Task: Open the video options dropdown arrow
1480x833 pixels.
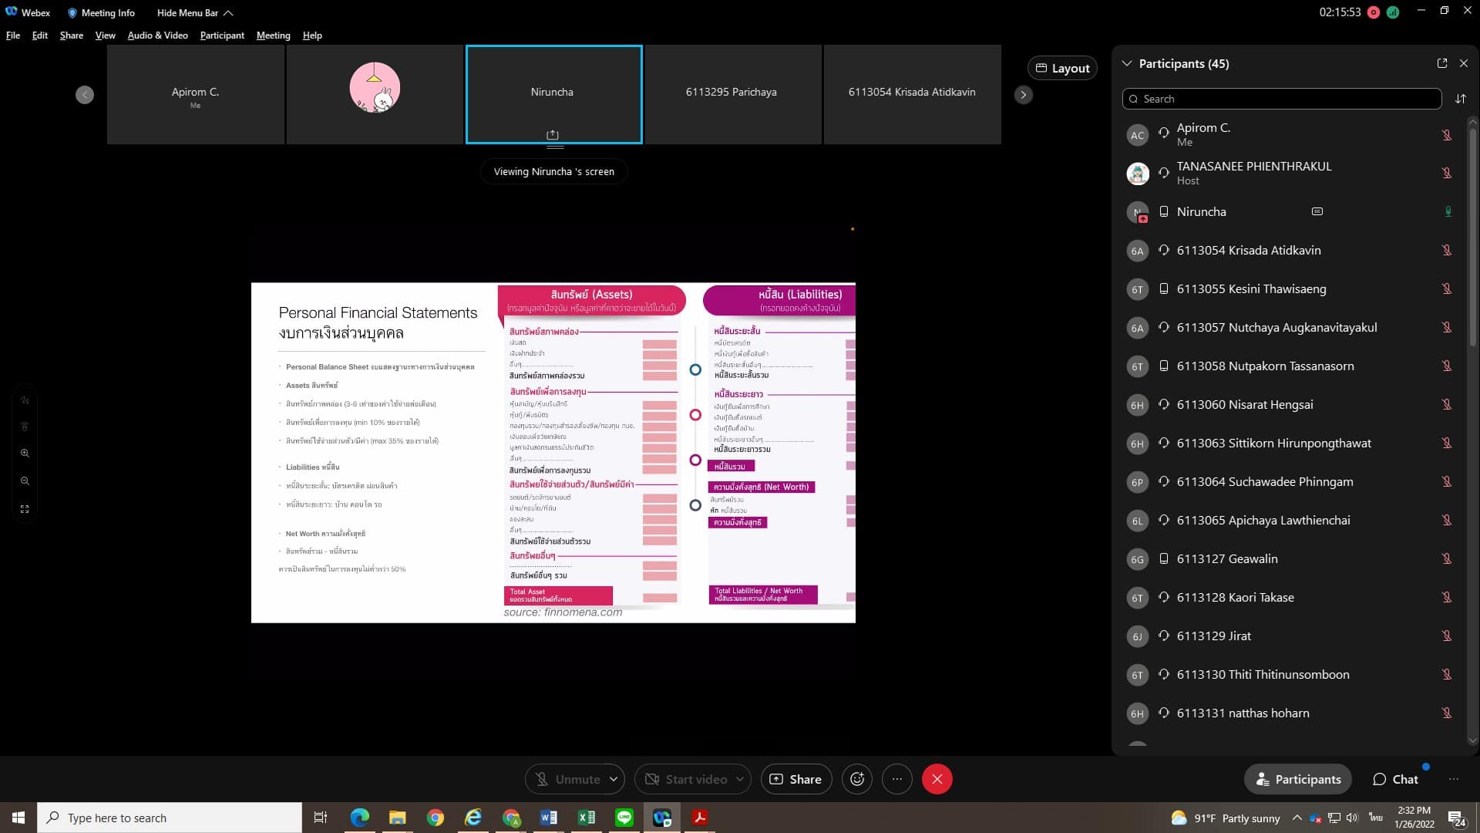Action: tap(740, 779)
